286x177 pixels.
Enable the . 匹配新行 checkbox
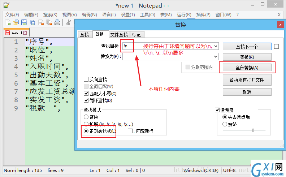tap(130, 131)
